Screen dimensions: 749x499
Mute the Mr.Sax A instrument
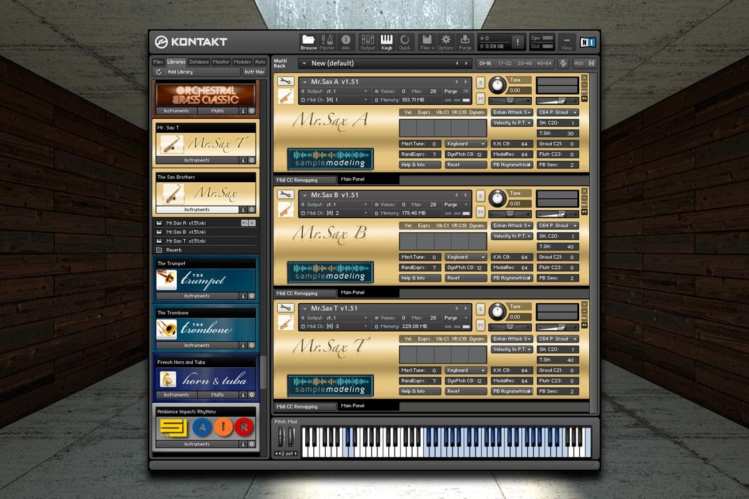click(x=481, y=99)
